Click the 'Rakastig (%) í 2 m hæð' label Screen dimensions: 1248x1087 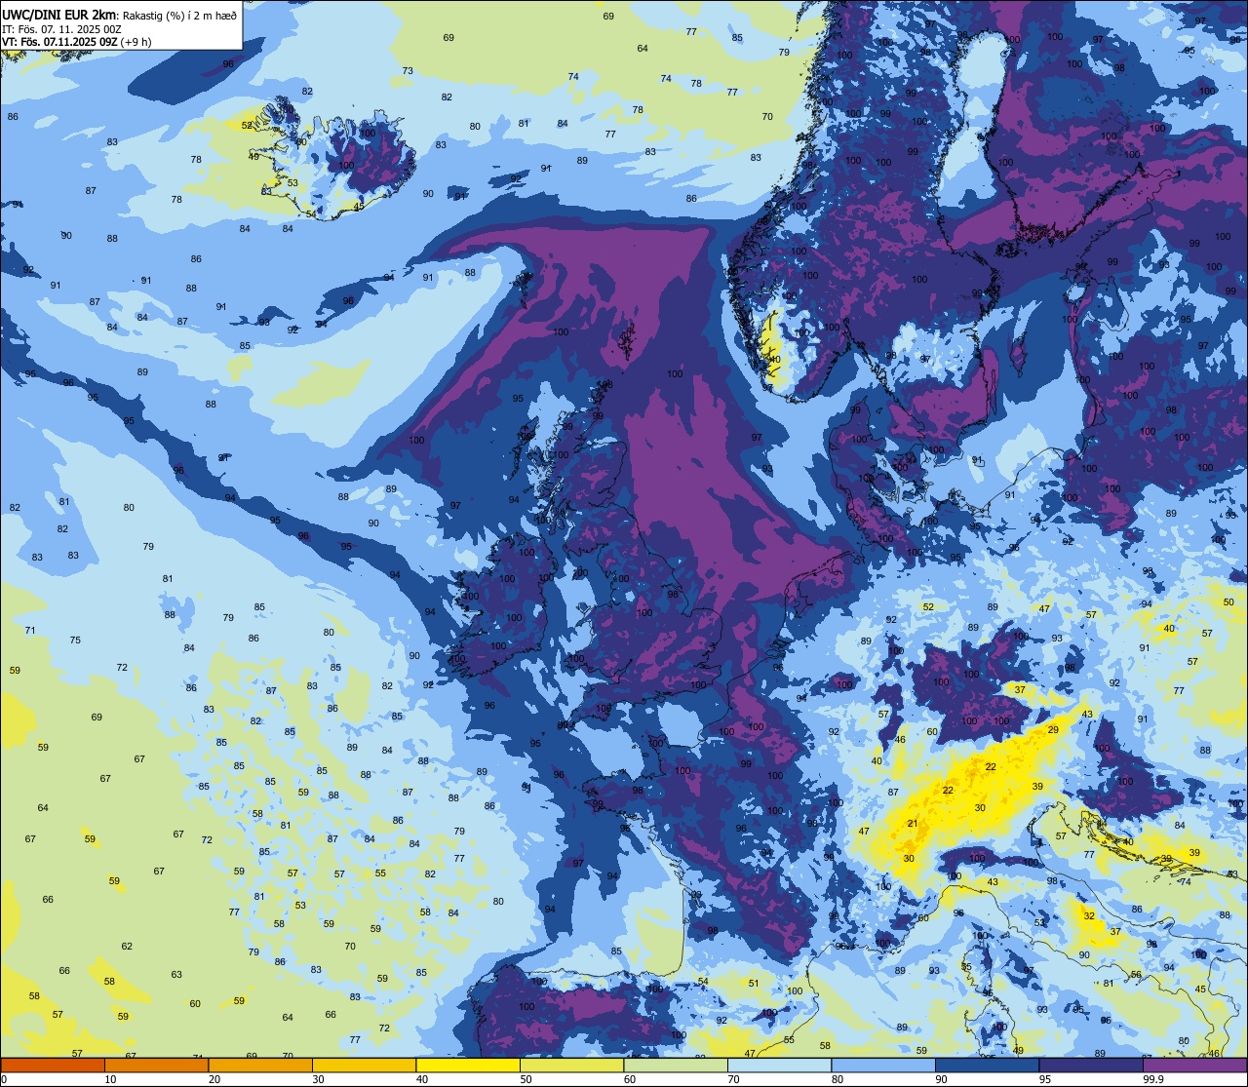click(x=179, y=16)
